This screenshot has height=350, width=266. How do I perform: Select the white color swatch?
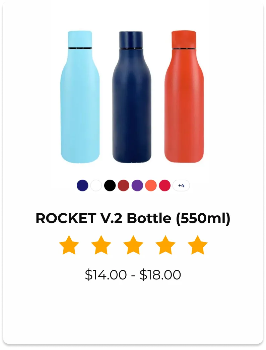point(96,185)
